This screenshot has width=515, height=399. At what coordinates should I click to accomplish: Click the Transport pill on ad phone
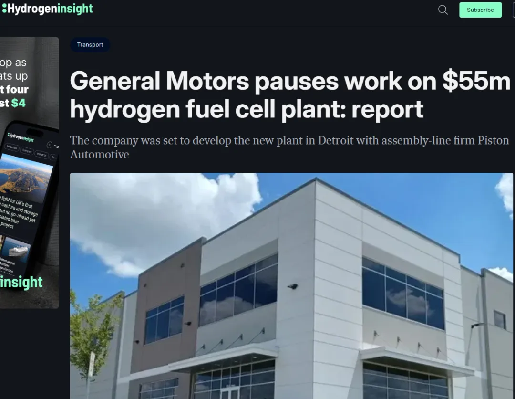pos(27,150)
